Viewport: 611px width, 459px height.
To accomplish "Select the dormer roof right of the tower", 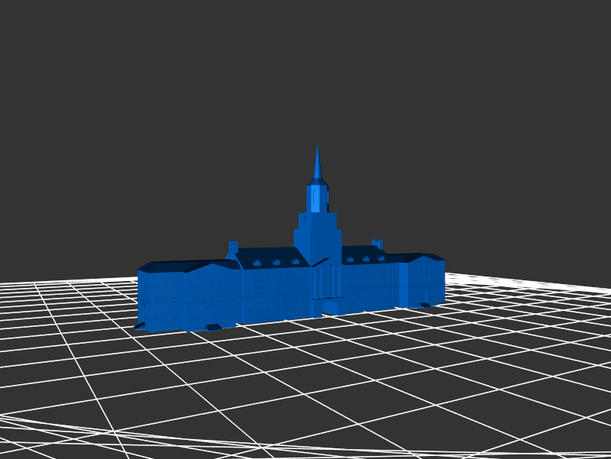I will [x=364, y=254].
